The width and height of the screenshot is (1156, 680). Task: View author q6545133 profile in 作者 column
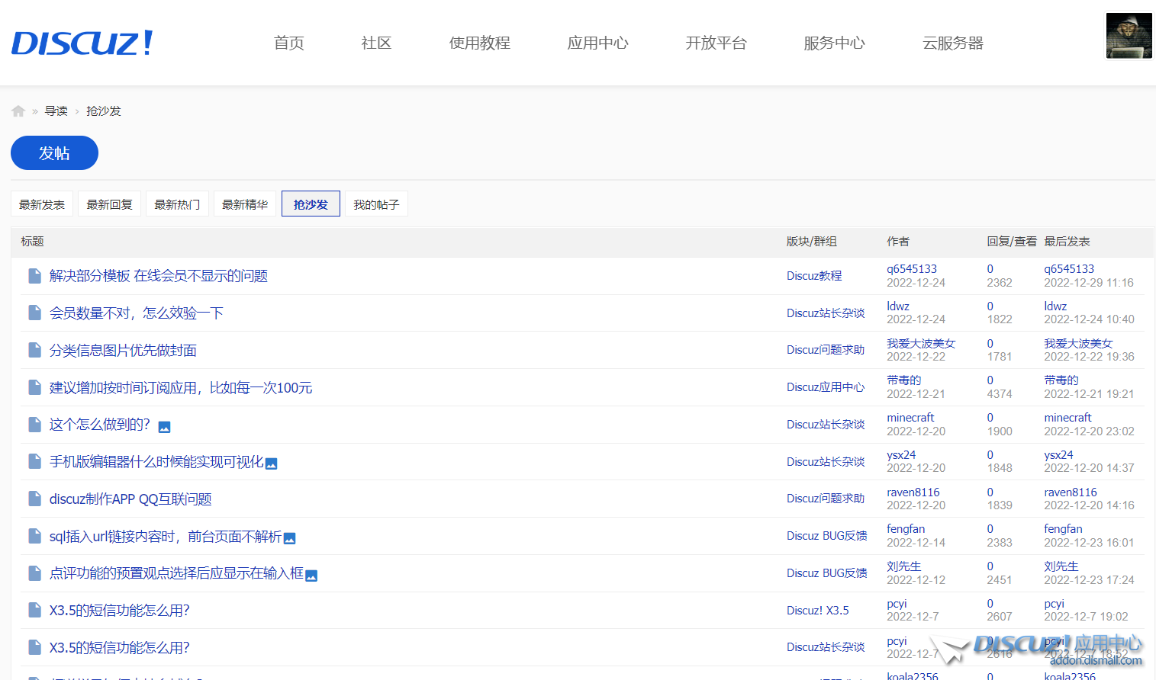tap(911, 269)
